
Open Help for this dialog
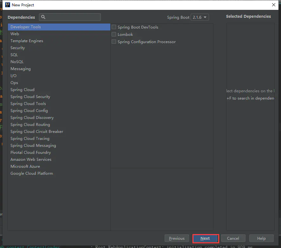pyautogui.click(x=261, y=238)
